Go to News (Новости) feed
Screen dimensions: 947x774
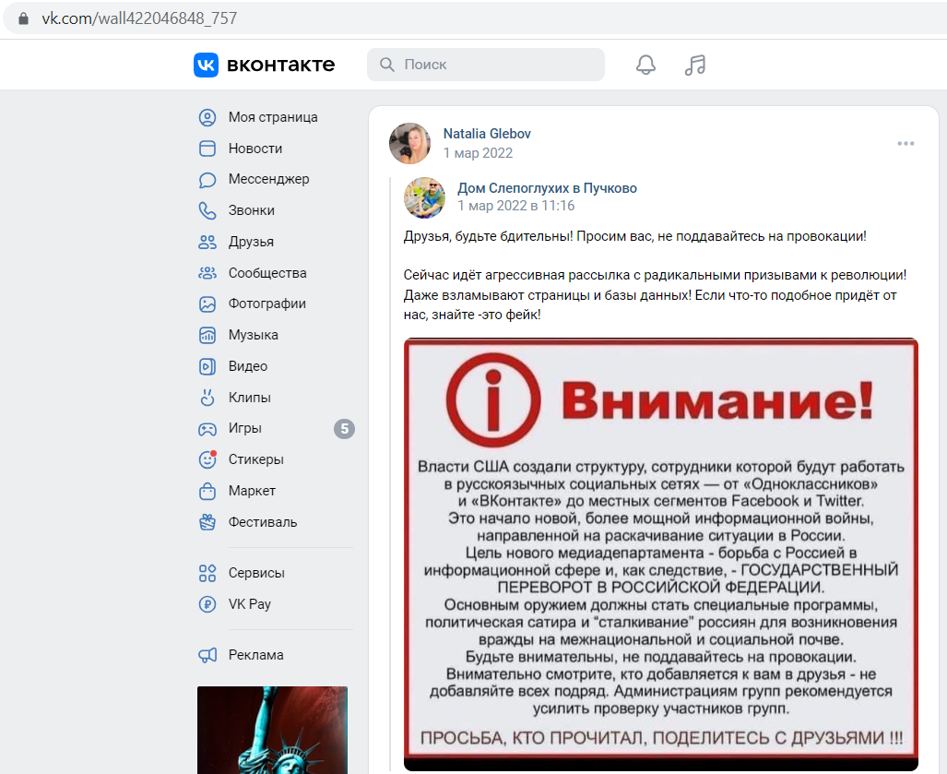[x=255, y=149]
